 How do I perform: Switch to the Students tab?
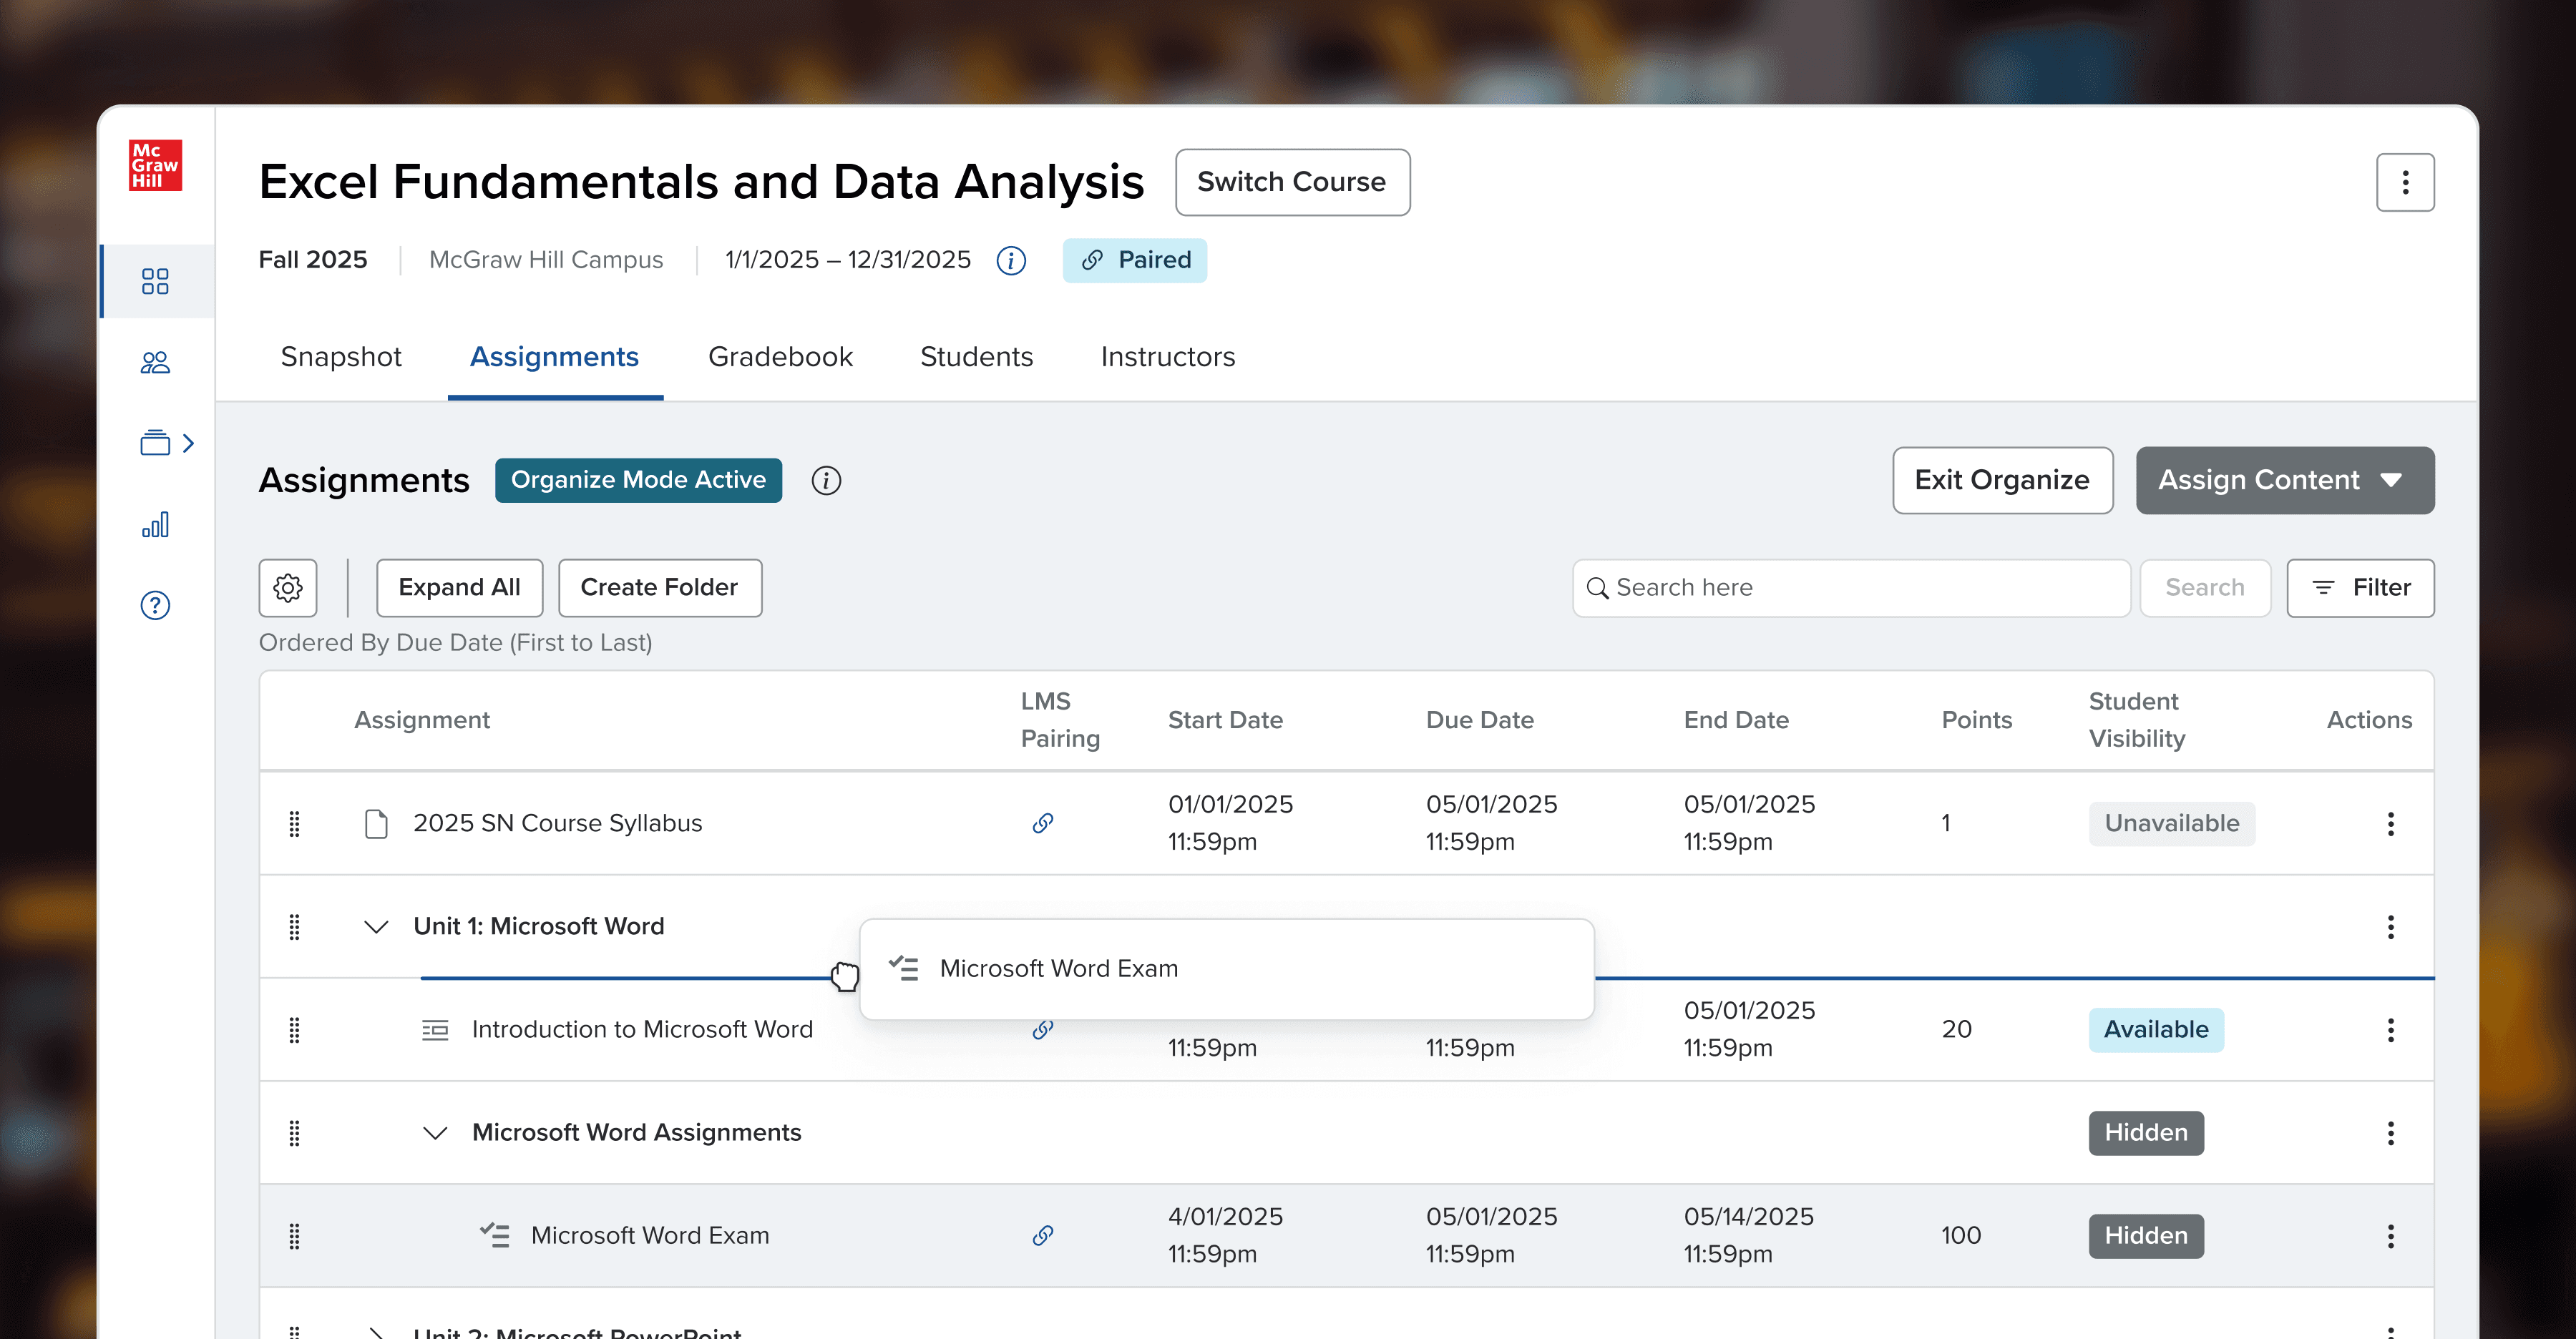(x=976, y=357)
